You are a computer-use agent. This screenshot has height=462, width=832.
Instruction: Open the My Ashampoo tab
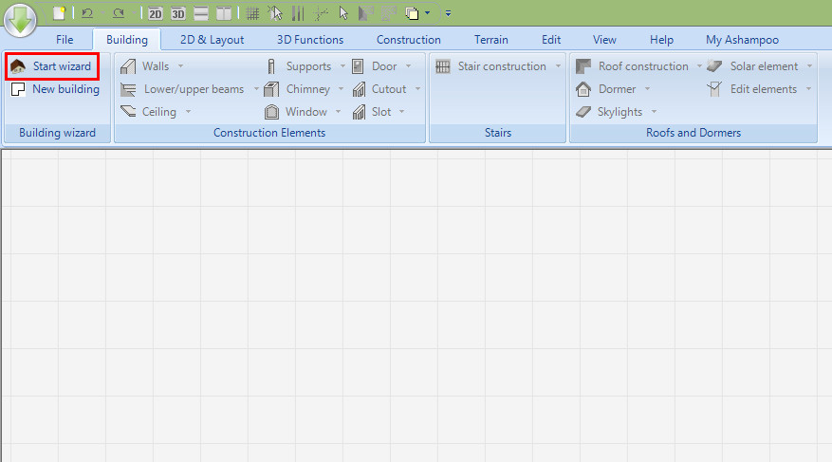click(742, 40)
